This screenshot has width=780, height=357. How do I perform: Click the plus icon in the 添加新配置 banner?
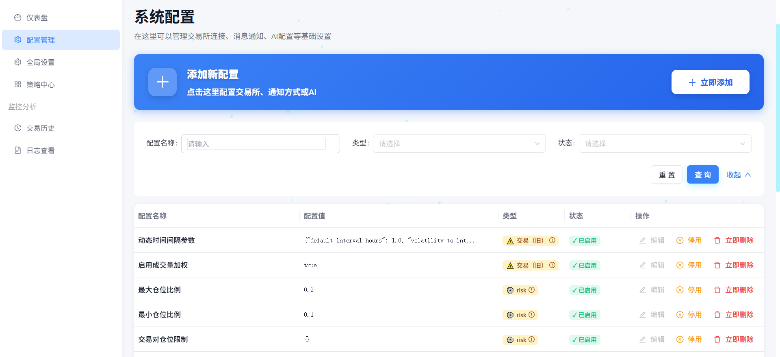click(162, 82)
